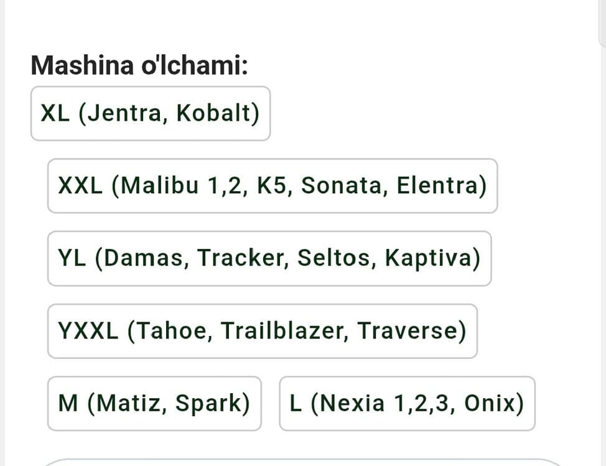Viewport: 606px width, 466px height.
Task: Choose the chip that lists Spark
Action: click(x=154, y=403)
